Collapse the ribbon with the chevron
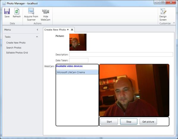Screen dimensions: 178x139 pos(174,23)
